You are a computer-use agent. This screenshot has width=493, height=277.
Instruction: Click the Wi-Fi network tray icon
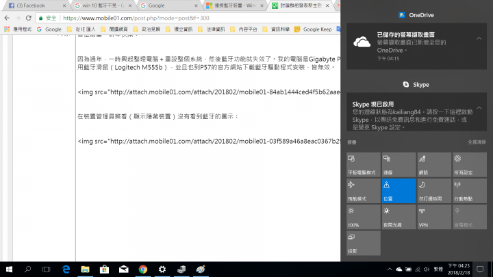[418, 269]
